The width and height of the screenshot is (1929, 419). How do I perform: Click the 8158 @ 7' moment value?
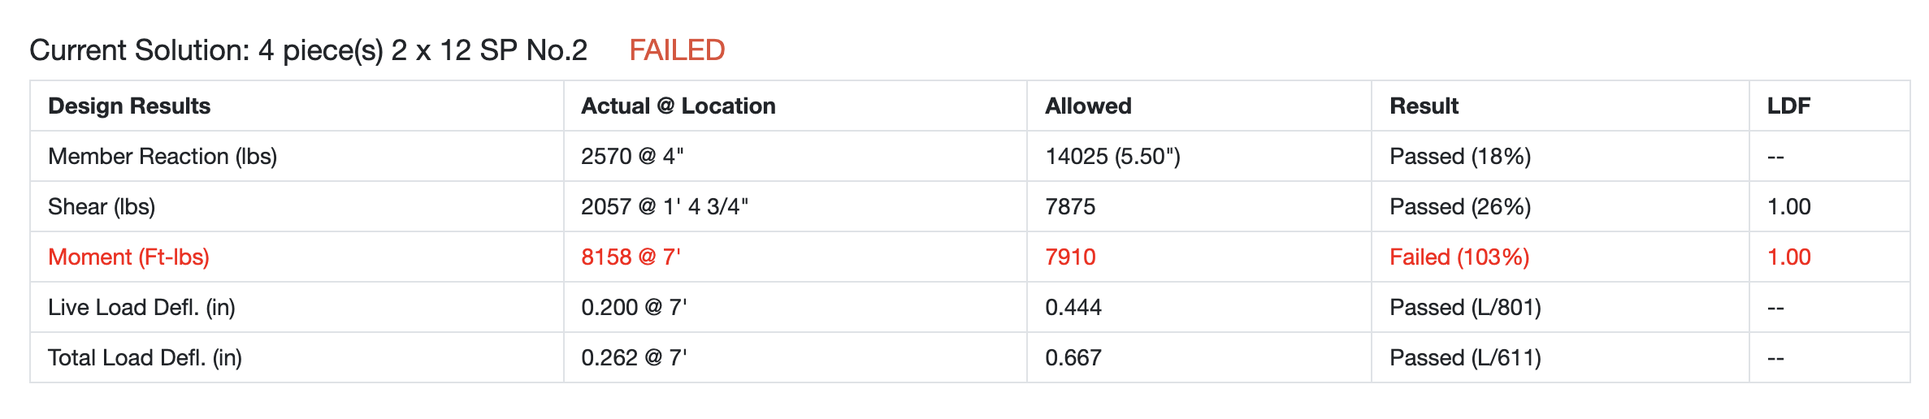pyautogui.click(x=631, y=257)
